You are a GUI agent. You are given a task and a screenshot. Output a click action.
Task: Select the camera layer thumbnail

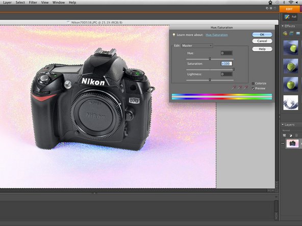pyautogui.click(x=293, y=144)
